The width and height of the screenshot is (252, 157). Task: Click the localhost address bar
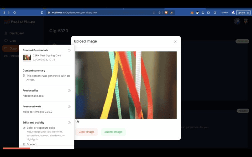[94, 12]
